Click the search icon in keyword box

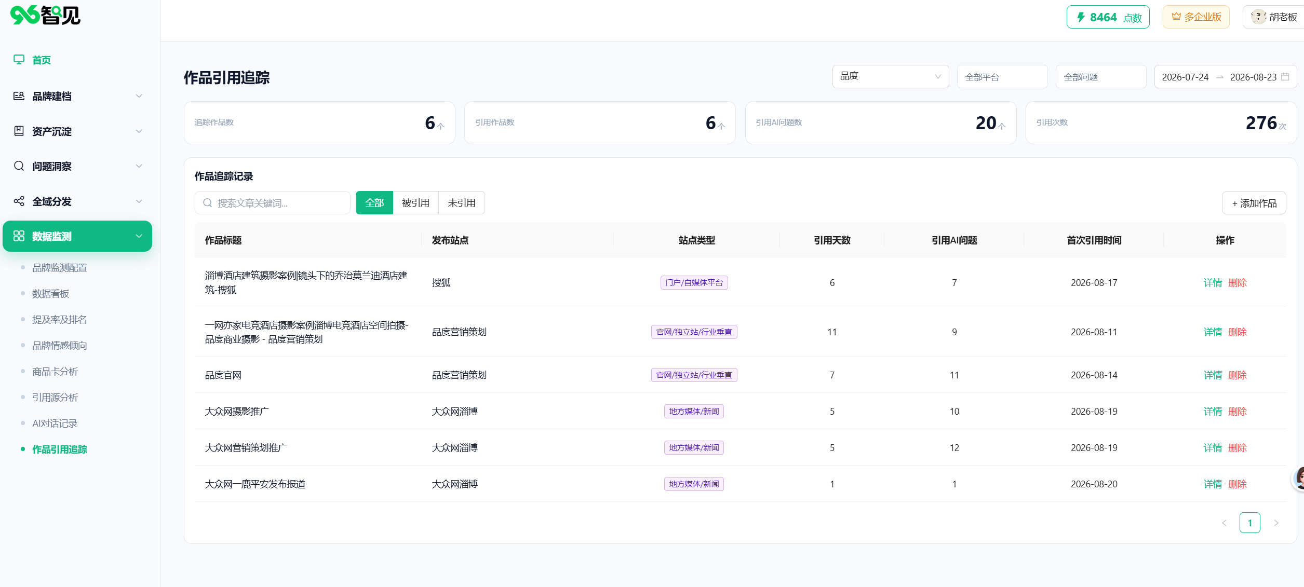click(x=207, y=203)
